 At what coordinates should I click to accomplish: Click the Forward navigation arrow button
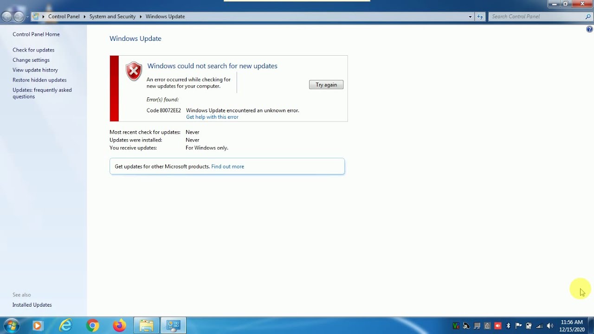tap(19, 17)
